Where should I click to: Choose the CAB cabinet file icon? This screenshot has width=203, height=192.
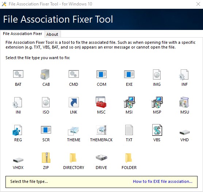tap(45, 74)
